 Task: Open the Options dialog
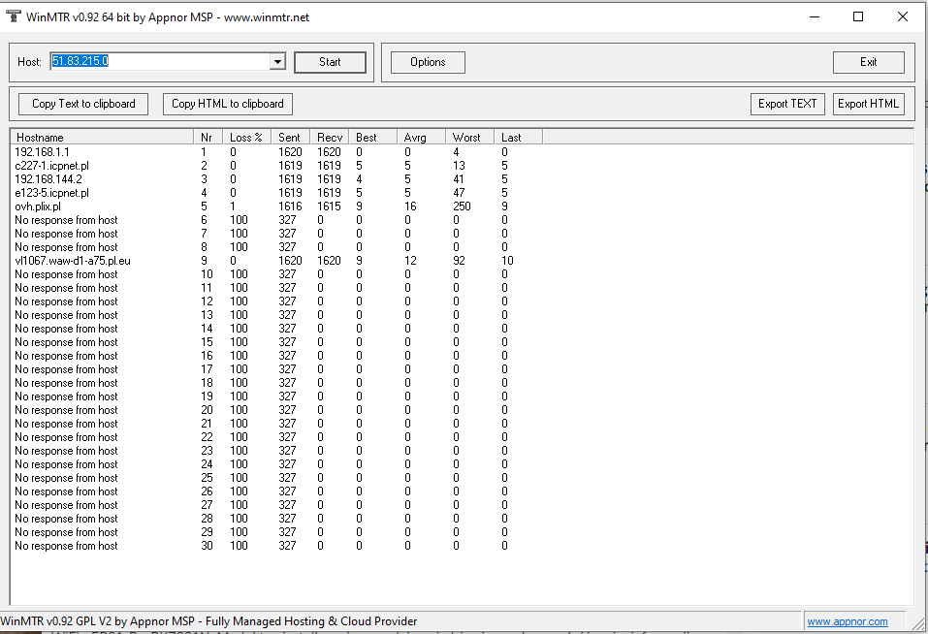[428, 62]
